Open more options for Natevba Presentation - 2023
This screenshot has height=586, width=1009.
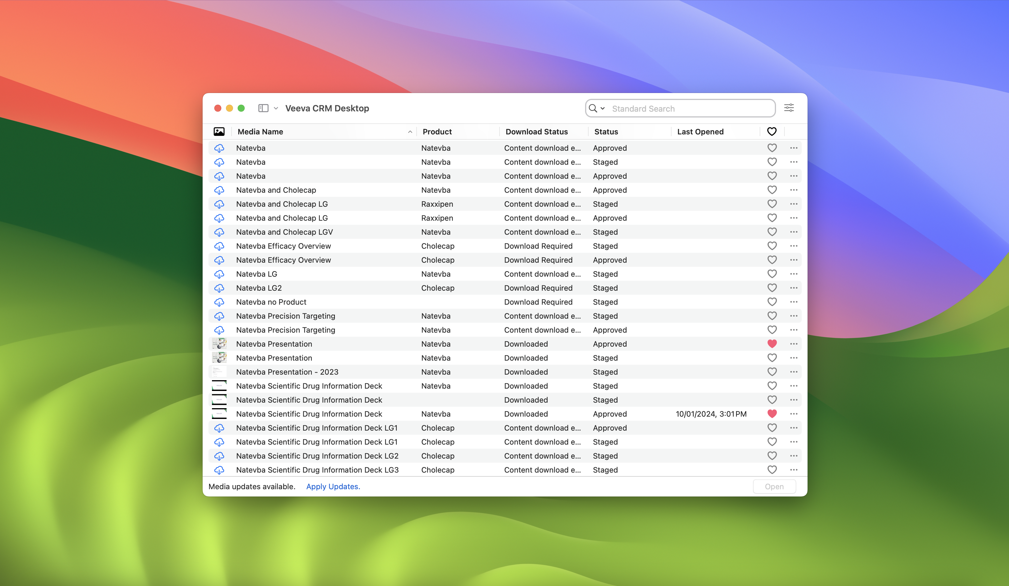click(794, 372)
